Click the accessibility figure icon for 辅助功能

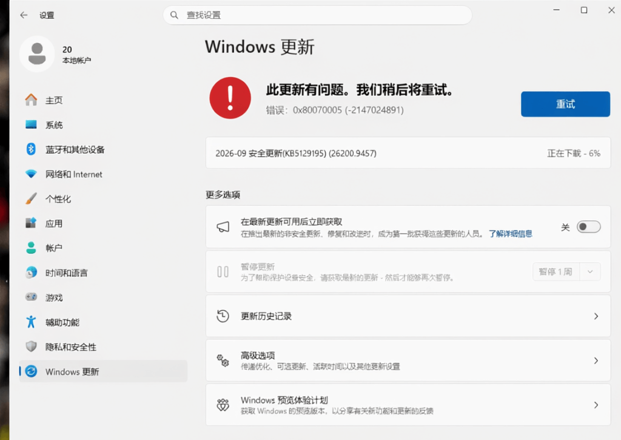pyautogui.click(x=31, y=322)
